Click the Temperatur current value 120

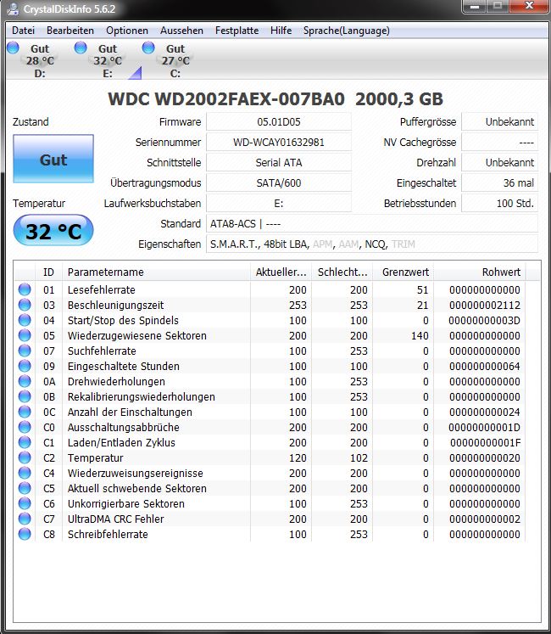(x=298, y=457)
